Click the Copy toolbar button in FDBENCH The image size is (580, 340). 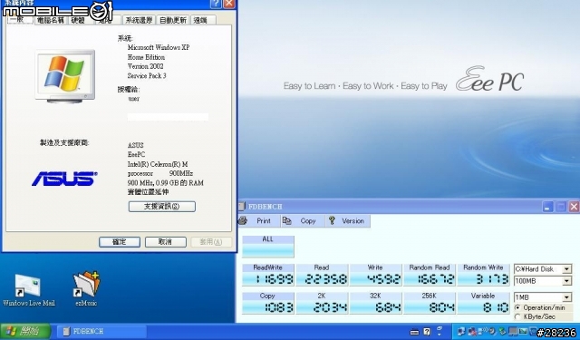click(x=303, y=221)
